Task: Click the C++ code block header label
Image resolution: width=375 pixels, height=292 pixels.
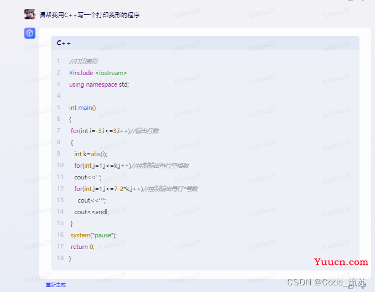Action: pos(64,43)
